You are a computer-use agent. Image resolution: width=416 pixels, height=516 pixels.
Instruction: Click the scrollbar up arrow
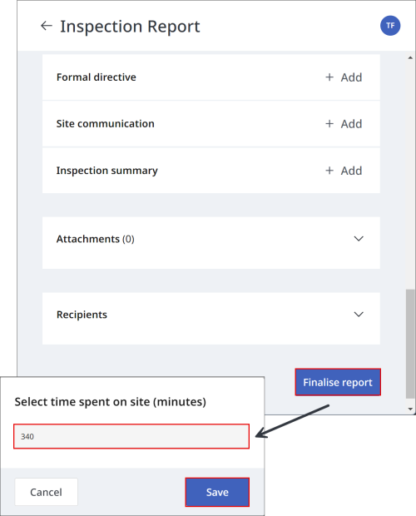click(x=410, y=58)
